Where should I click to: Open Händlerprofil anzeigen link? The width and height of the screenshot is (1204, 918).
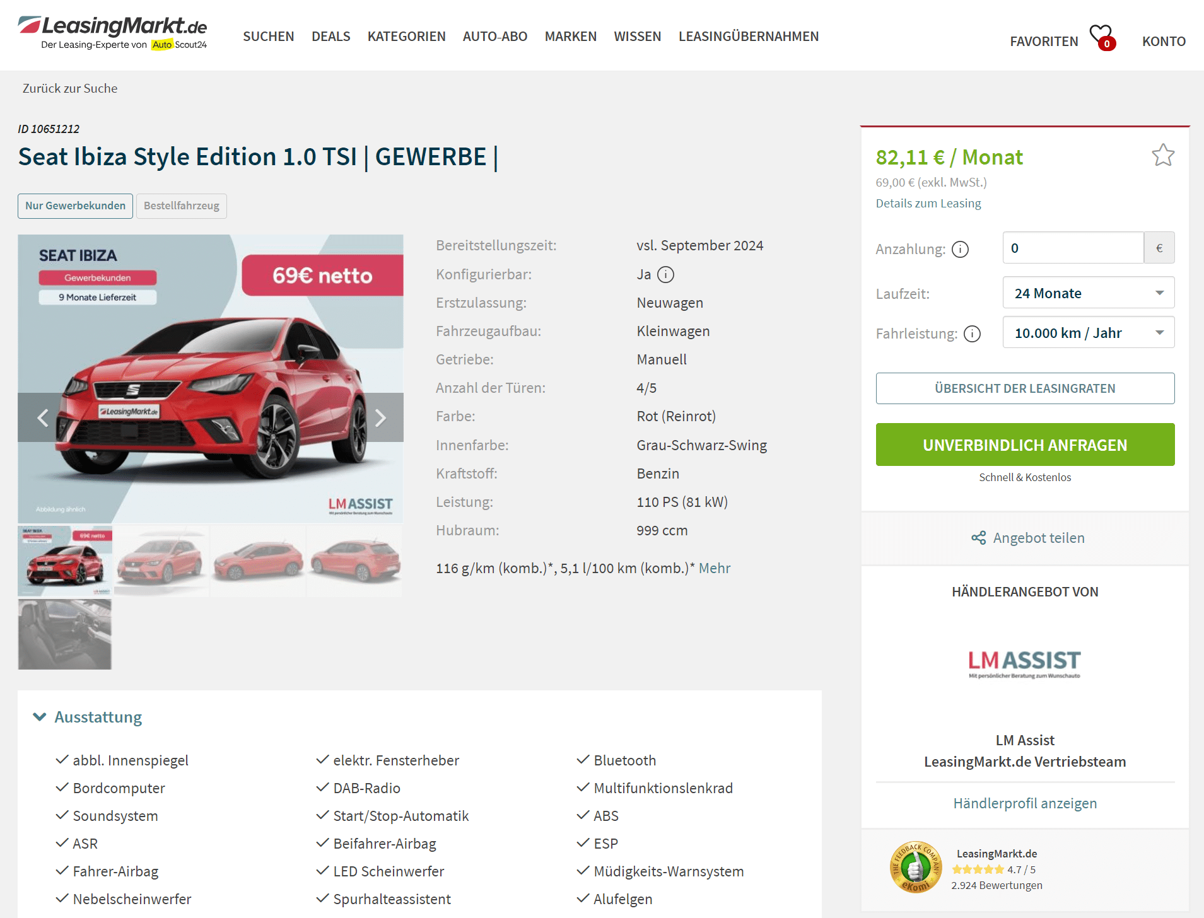tap(1025, 803)
